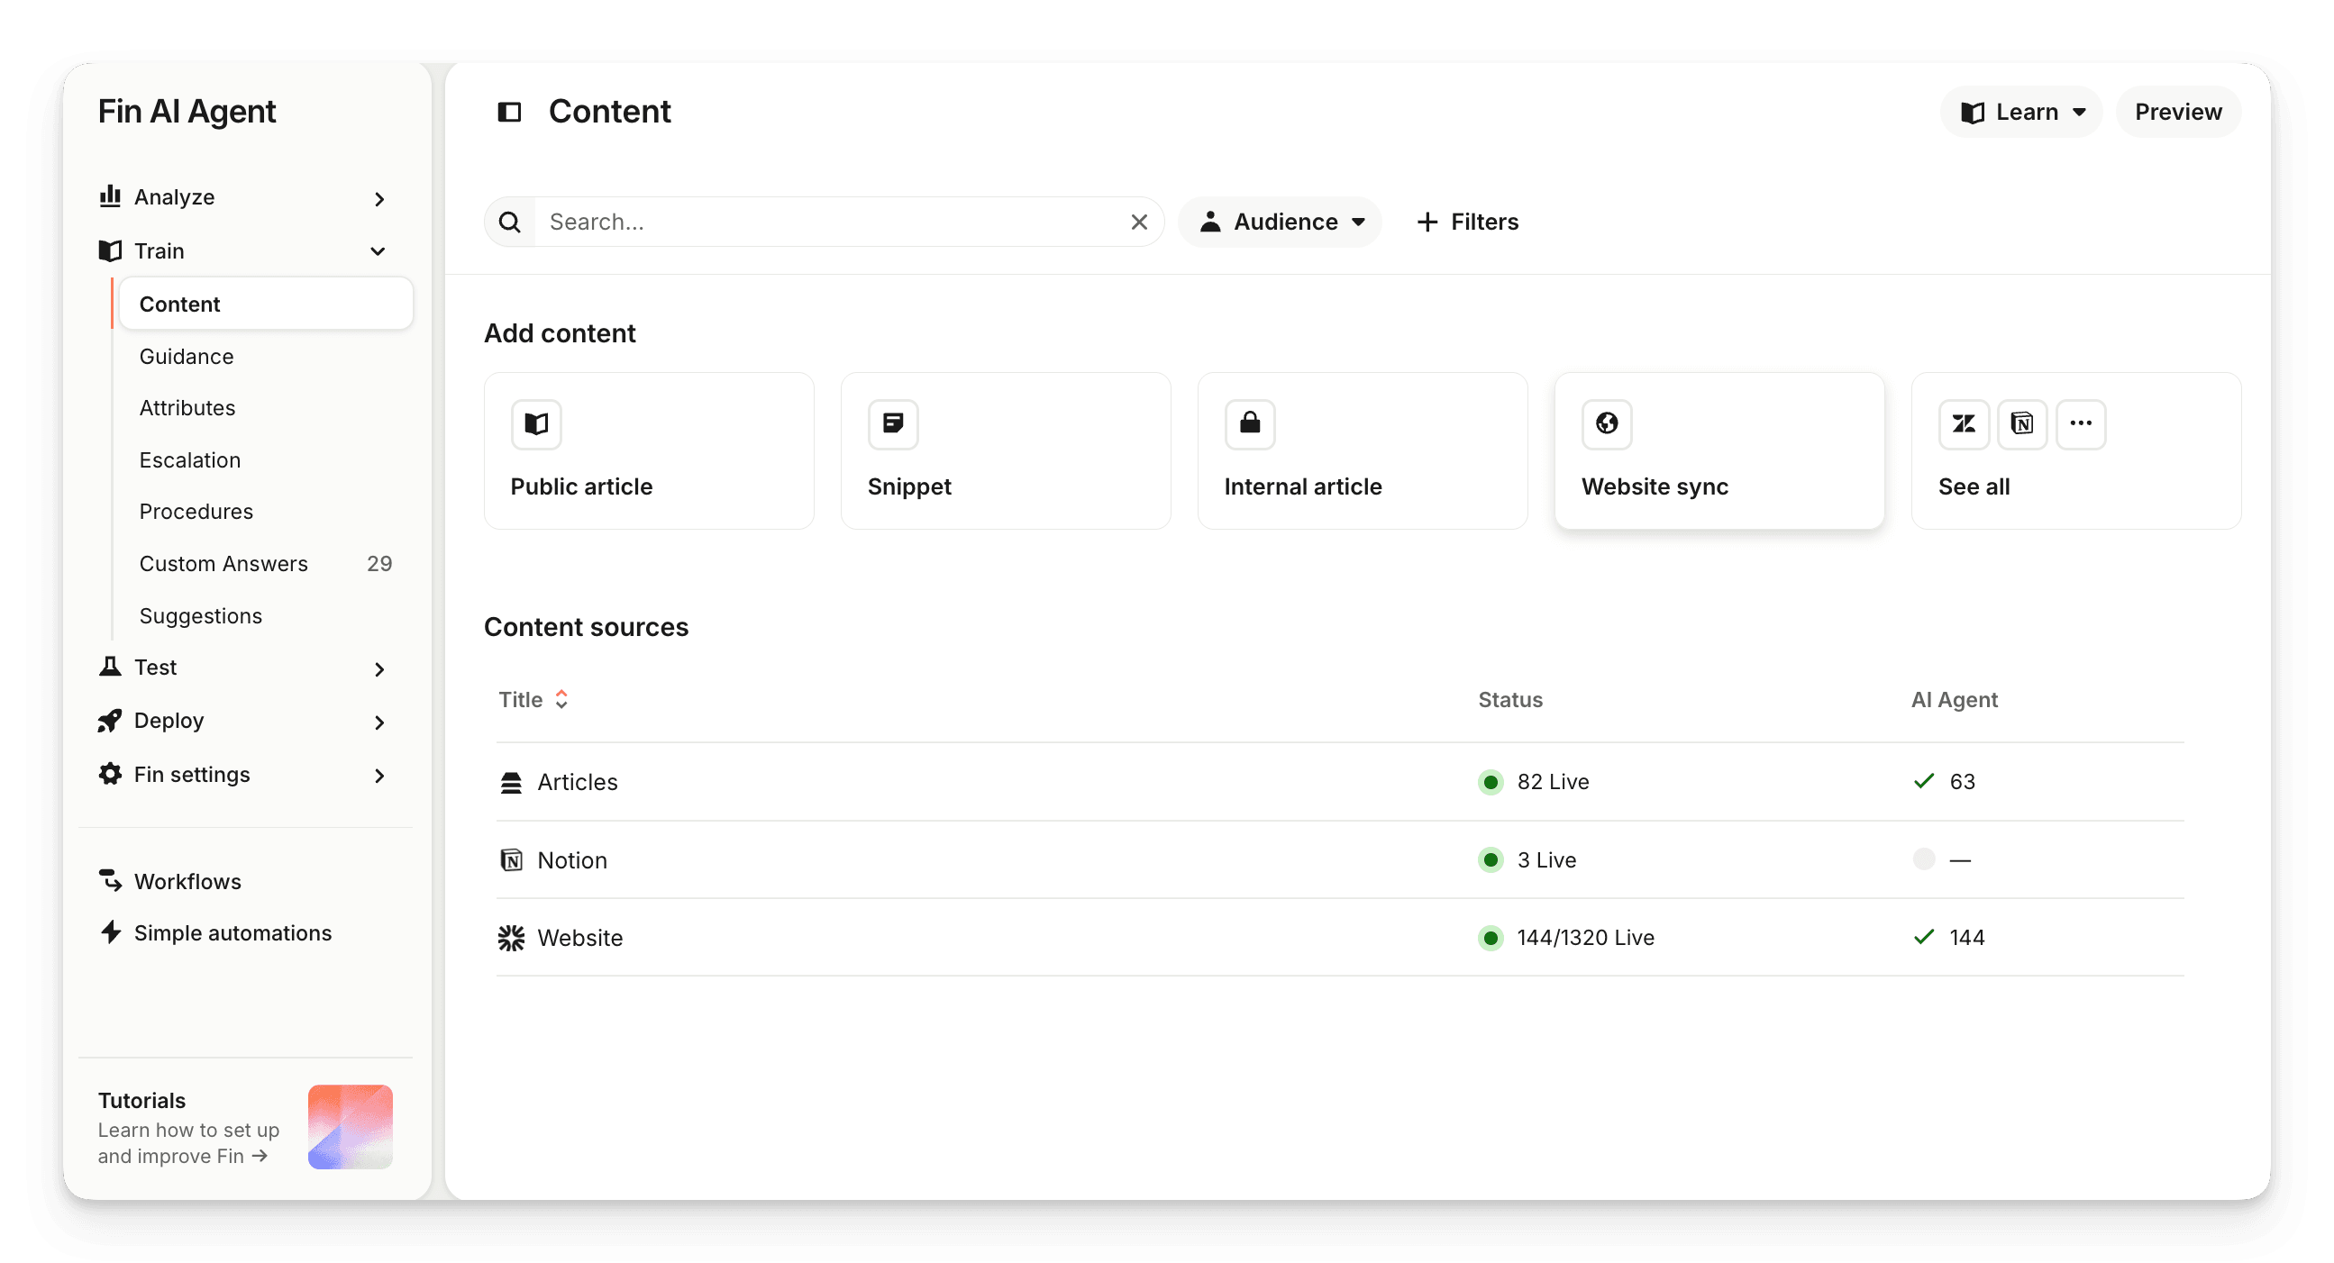2334x1263 pixels.
Task: Collapse the Train section chevron
Action: 378,251
